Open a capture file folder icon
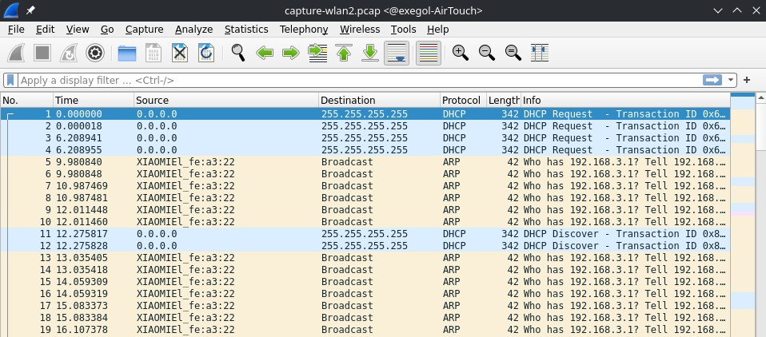The image size is (766, 337). click(126, 54)
